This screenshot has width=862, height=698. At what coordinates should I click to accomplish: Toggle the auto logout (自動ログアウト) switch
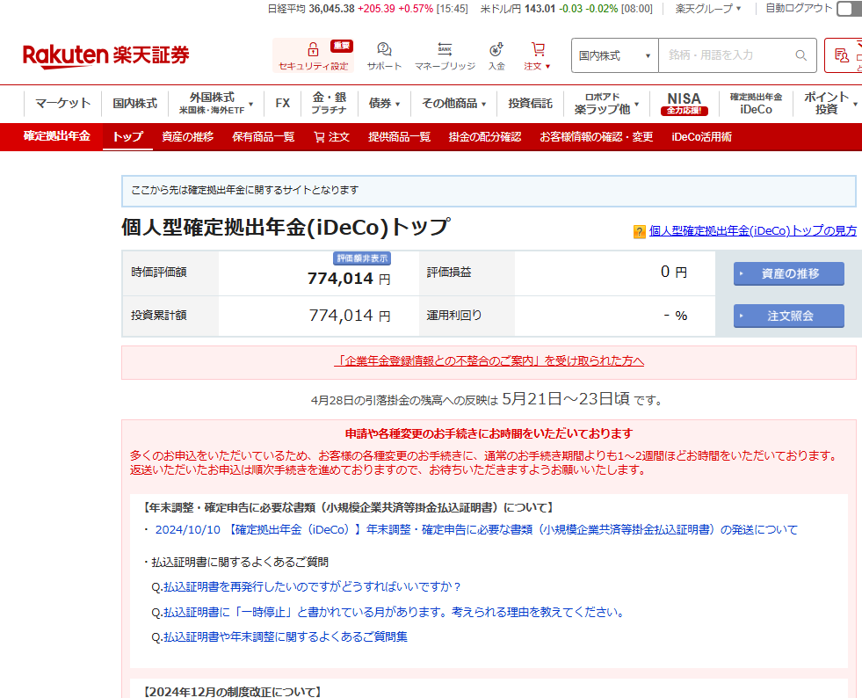tap(849, 9)
